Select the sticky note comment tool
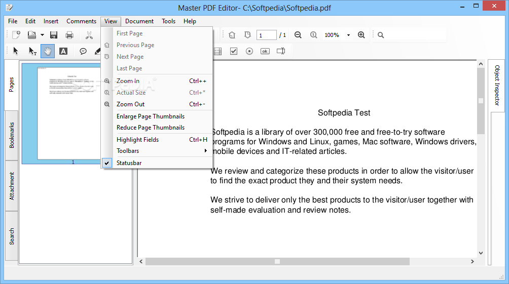The width and height of the screenshot is (509, 284). pyautogui.click(x=83, y=51)
